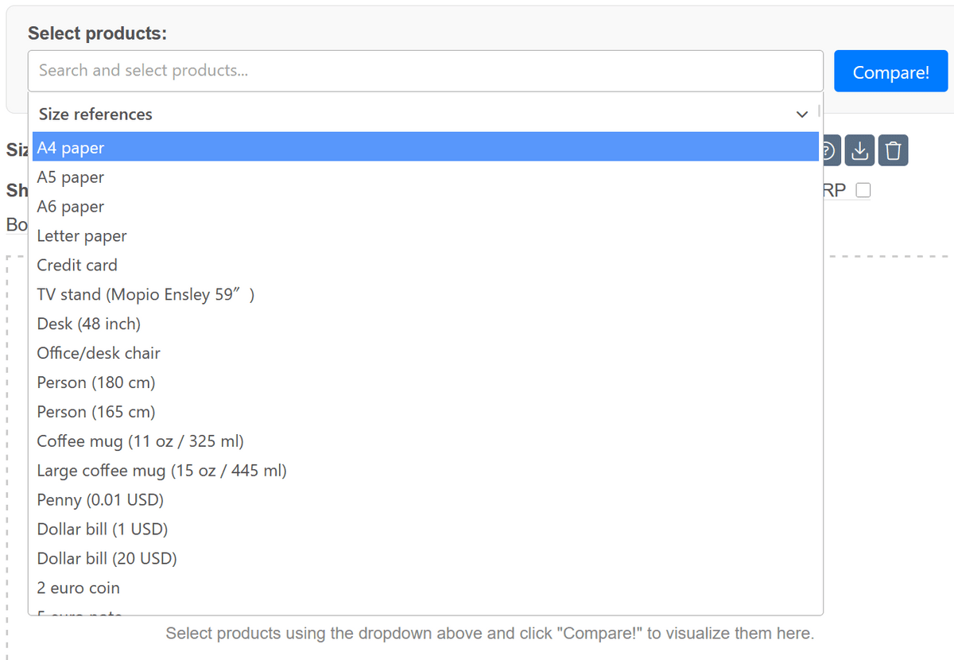Click the trash can delete icon
Image resolution: width=954 pixels, height=660 pixels.
click(894, 150)
